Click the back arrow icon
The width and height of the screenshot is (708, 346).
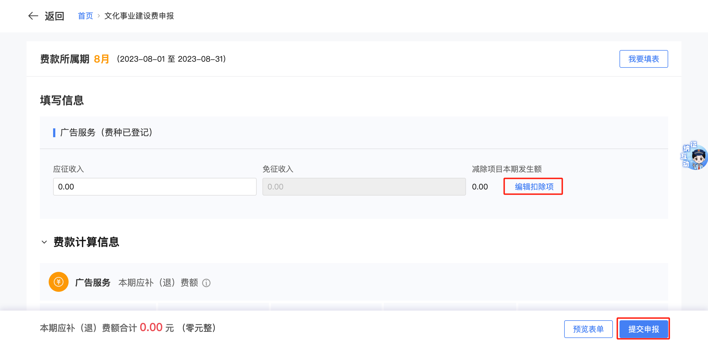pyautogui.click(x=33, y=16)
